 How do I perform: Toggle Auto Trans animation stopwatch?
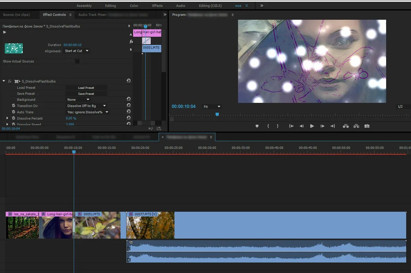point(13,112)
